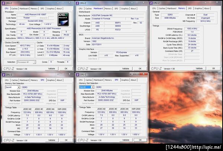Click Validate in the Memory window
This screenshot has width=223, height=151.
(x=199, y=69)
